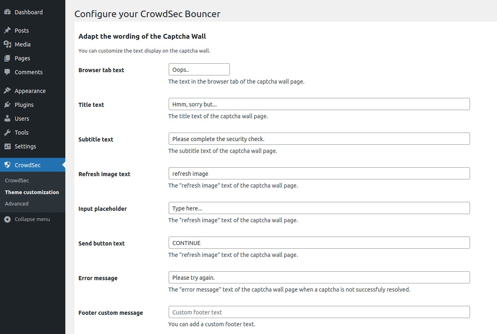Open the Settings menu item
The width and height of the screenshot is (497, 334).
pos(25,146)
